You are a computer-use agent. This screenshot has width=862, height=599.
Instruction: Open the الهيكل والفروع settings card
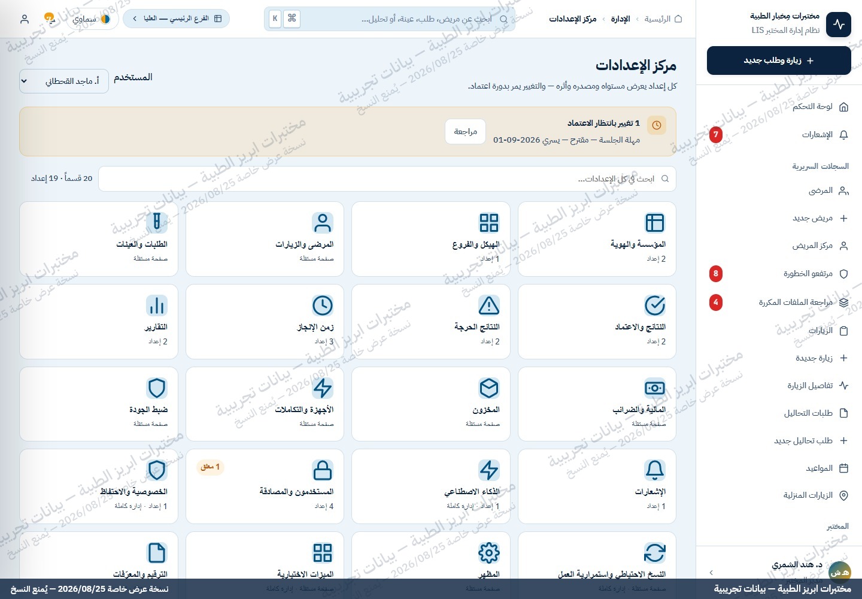(431, 239)
